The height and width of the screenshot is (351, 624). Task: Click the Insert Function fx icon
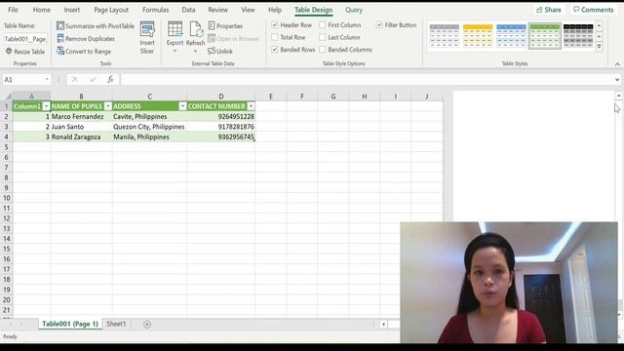[110, 80]
